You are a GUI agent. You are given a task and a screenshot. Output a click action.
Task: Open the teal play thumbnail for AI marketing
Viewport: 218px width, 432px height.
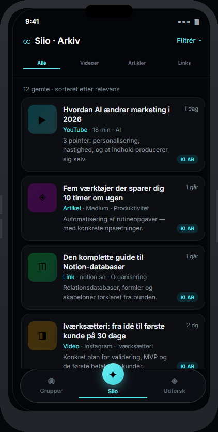[42, 119]
